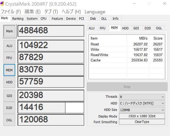This screenshot has width=170, height=136.
Task: Switch to the Device tab
Action: point(71,18)
